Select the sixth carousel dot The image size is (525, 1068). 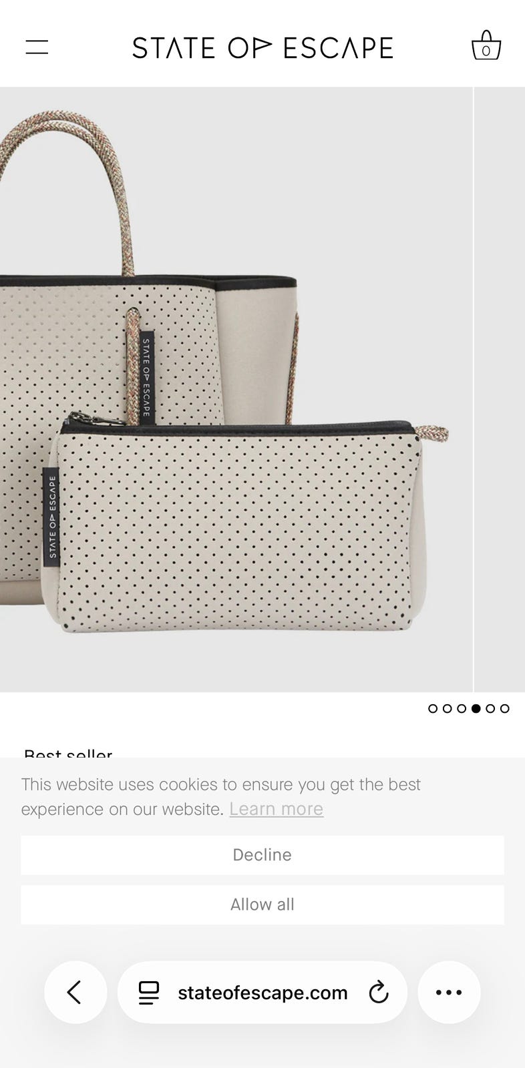click(505, 708)
